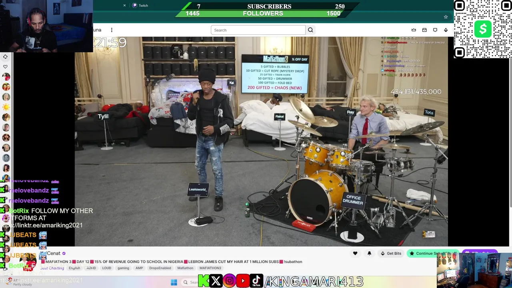Click the Twitch search magnifier button
Viewport: 512px width, 288px height.
(310, 30)
